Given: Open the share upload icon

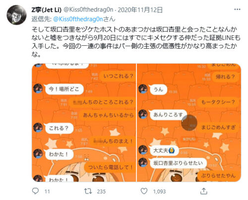Looking at the screenshot, I should point(203,191).
